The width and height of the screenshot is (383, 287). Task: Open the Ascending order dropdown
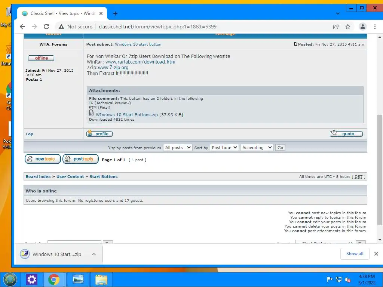(257, 148)
